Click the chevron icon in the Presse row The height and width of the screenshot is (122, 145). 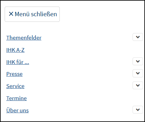[x=138, y=73]
